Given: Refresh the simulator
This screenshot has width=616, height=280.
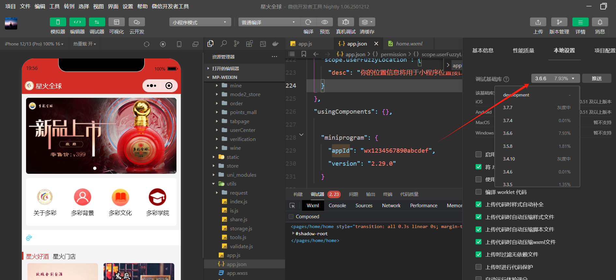Looking at the screenshot, I should pos(147,44).
